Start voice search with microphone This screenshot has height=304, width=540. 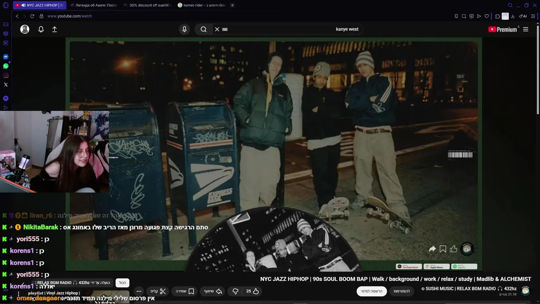(x=184, y=29)
